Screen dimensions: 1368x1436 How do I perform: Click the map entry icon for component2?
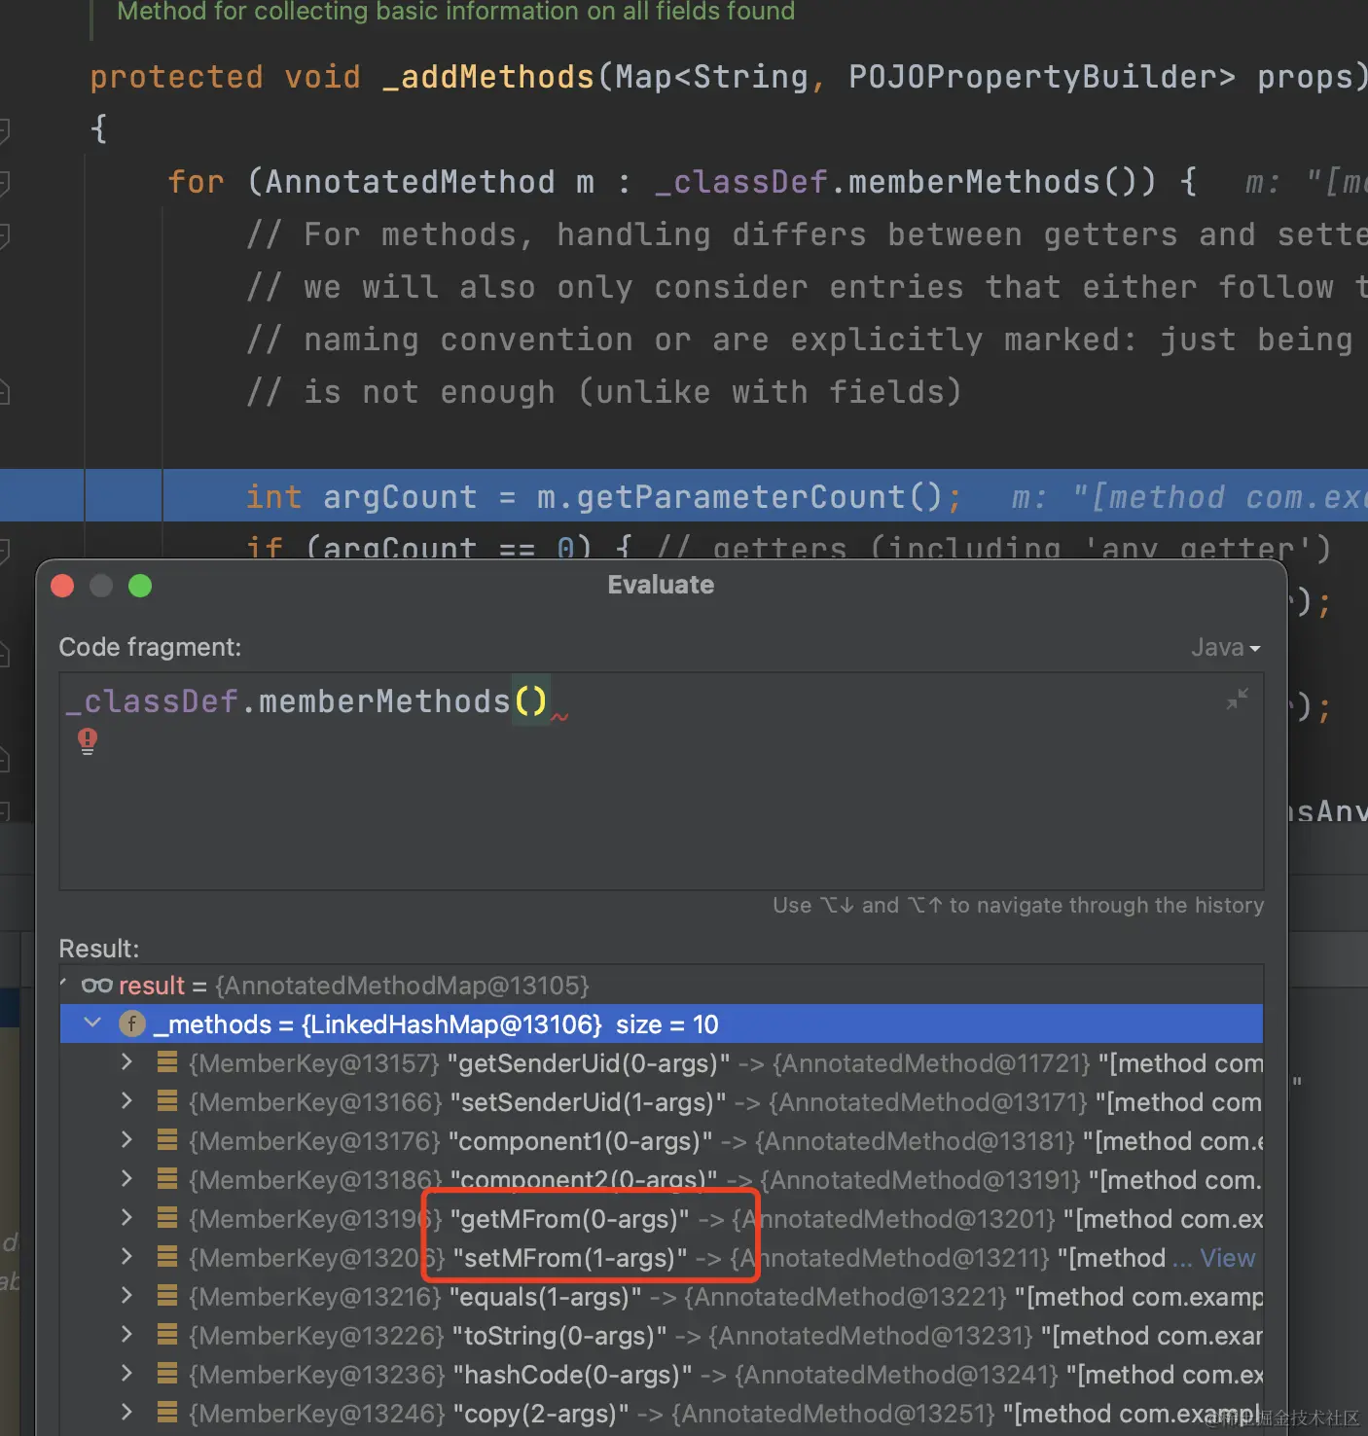167,1179
